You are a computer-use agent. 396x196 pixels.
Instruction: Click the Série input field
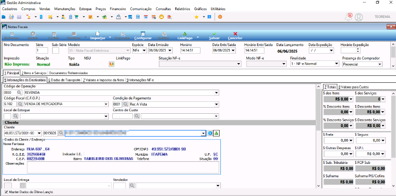42,51
